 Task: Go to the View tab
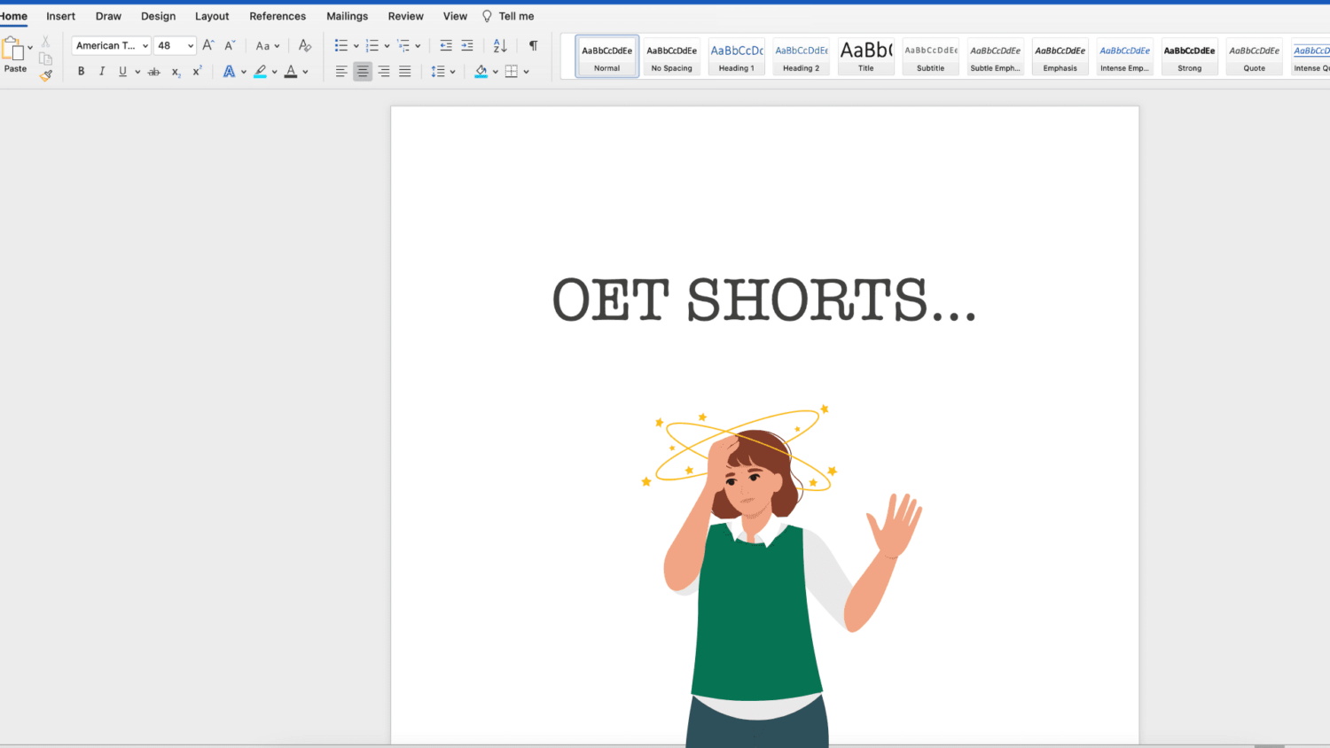click(x=455, y=16)
